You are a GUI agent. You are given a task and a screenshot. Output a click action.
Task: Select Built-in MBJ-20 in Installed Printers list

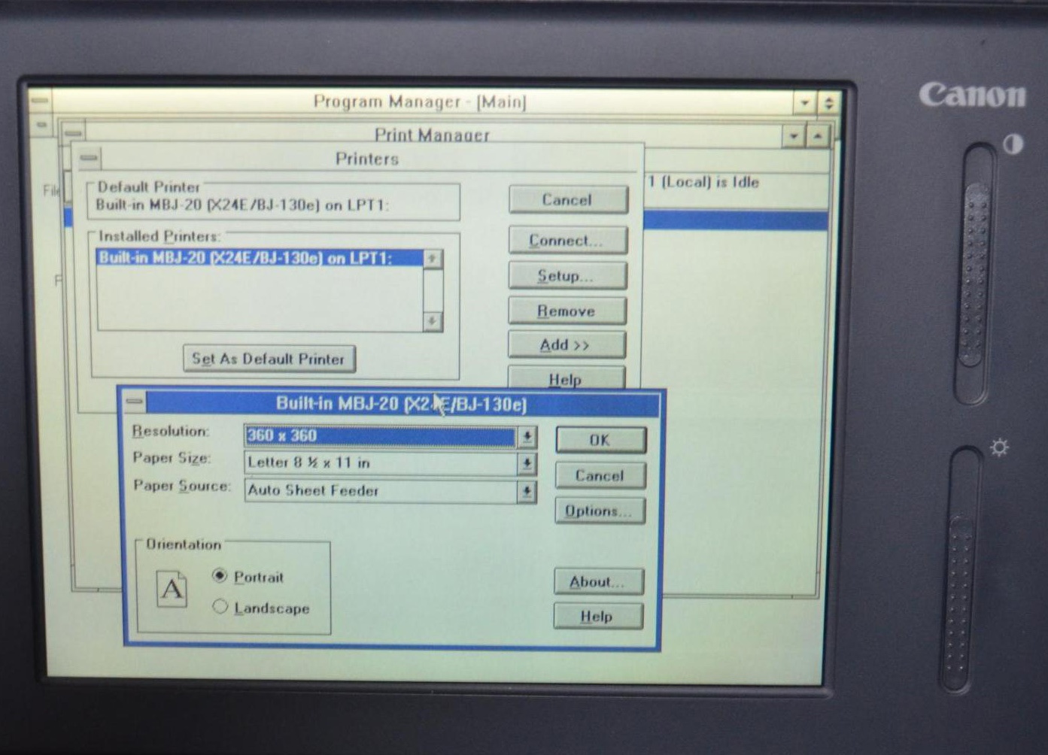coord(260,258)
